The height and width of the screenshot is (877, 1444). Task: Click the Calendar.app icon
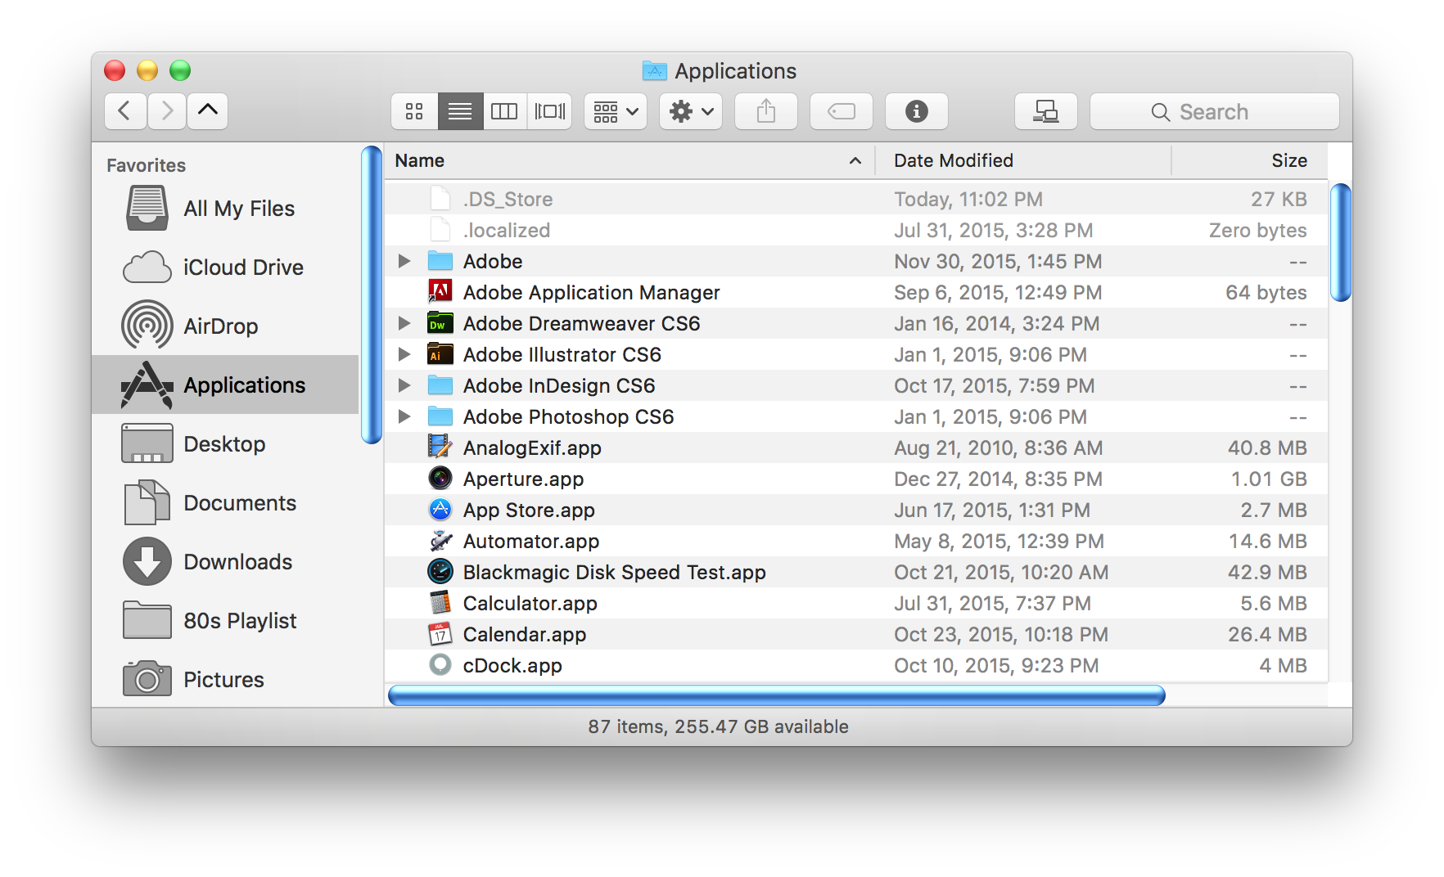440,633
